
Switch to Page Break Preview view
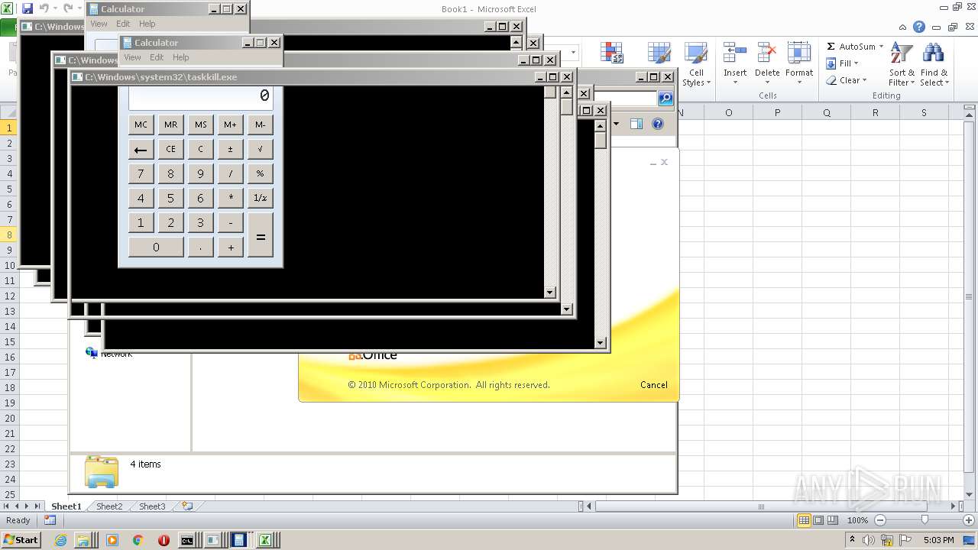[x=833, y=520]
